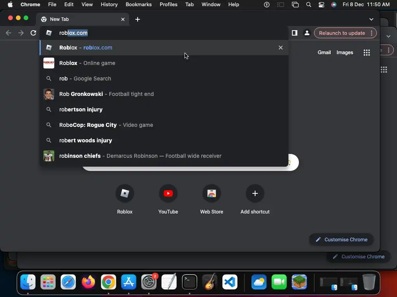Open System Settings from the Dock
Viewport: 397px width, 297px height.
click(x=149, y=282)
